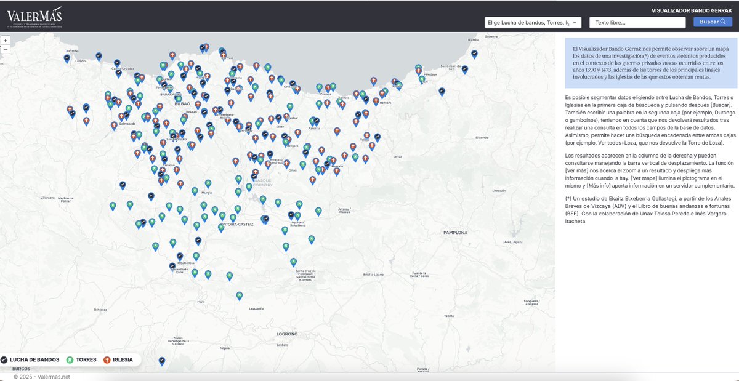Select the Lucha de Bandos marker southeast of Irun
This screenshot has width=739, height=381.
tap(442, 92)
